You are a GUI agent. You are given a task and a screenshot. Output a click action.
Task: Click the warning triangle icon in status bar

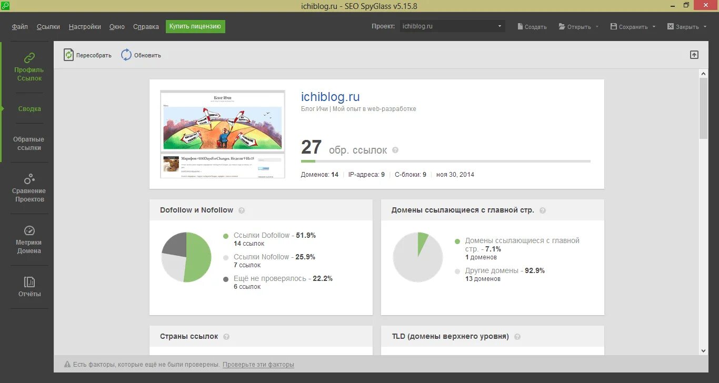tap(67, 364)
